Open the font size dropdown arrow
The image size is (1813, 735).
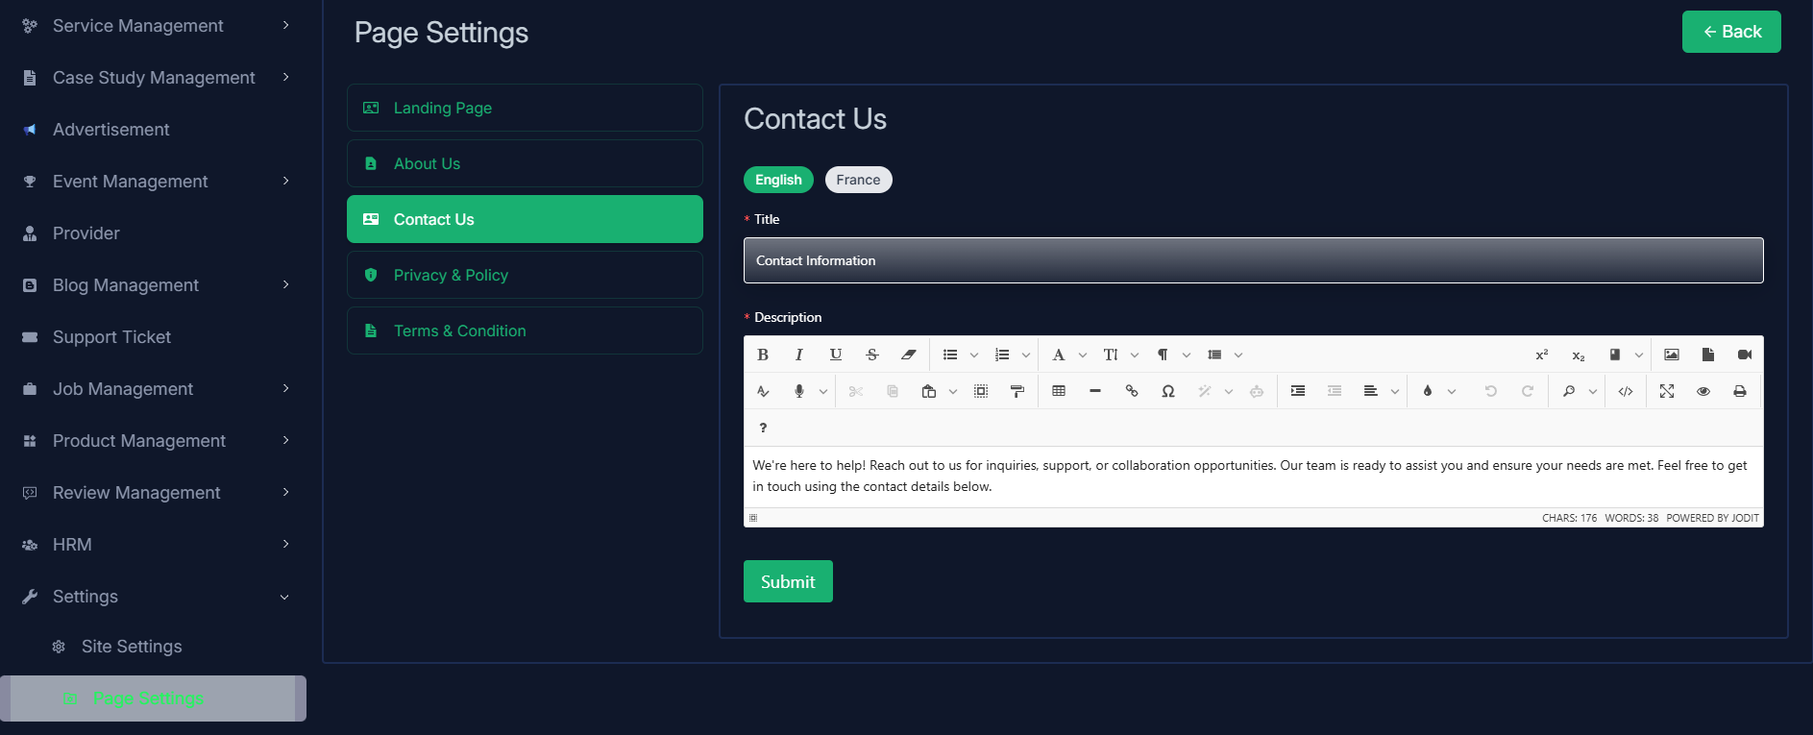point(1135,355)
